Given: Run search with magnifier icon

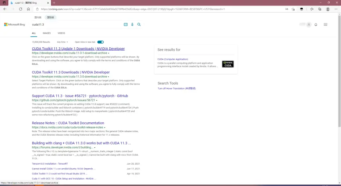Looking at the screenshot, I should (x=139, y=25).
